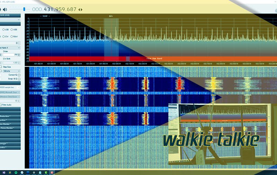Click the frequency tuning arrows beside the readout
The height and width of the screenshot is (175, 277).
click(80, 10)
